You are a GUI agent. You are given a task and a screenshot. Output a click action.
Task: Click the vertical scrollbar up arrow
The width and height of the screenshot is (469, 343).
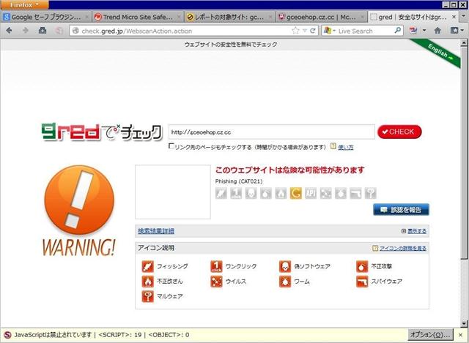(464, 43)
